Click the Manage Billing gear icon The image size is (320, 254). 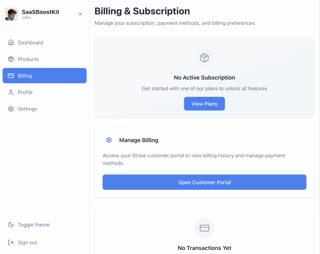coord(109,140)
